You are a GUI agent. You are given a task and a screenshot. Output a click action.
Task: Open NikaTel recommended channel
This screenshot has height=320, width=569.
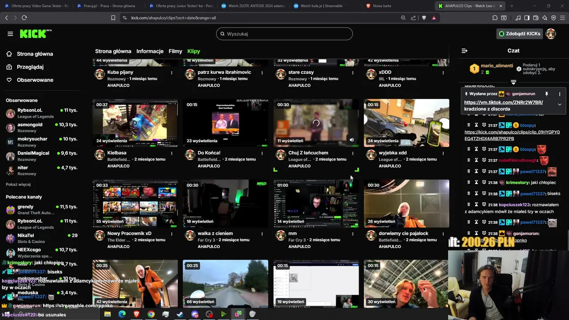pyautogui.click(x=41, y=238)
